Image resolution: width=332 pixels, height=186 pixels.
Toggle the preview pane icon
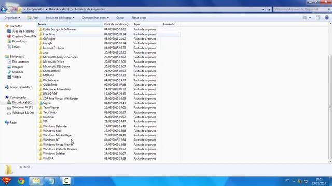[x=318, y=18]
